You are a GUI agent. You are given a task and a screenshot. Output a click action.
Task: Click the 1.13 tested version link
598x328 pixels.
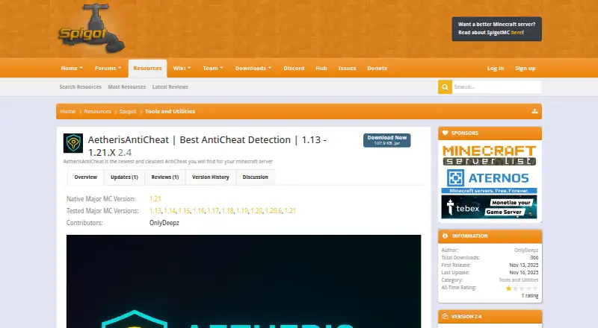[155, 211]
